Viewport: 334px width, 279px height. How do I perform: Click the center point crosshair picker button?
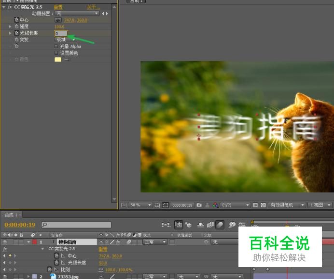click(58, 20)
